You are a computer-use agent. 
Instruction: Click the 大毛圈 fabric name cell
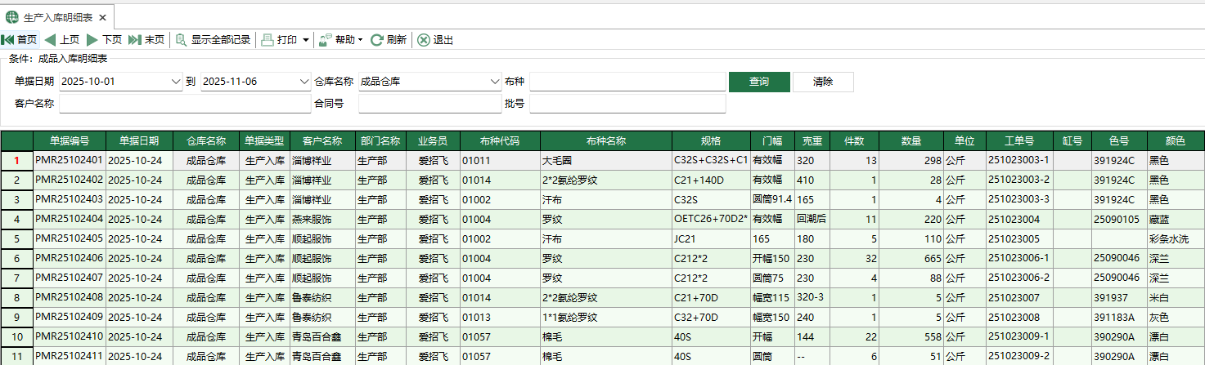click(606, 160)
